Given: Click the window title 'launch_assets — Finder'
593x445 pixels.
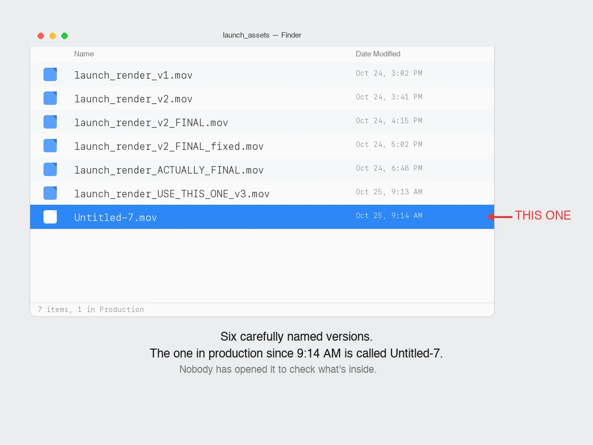Looking at the screenshot, I should point(262,35).
